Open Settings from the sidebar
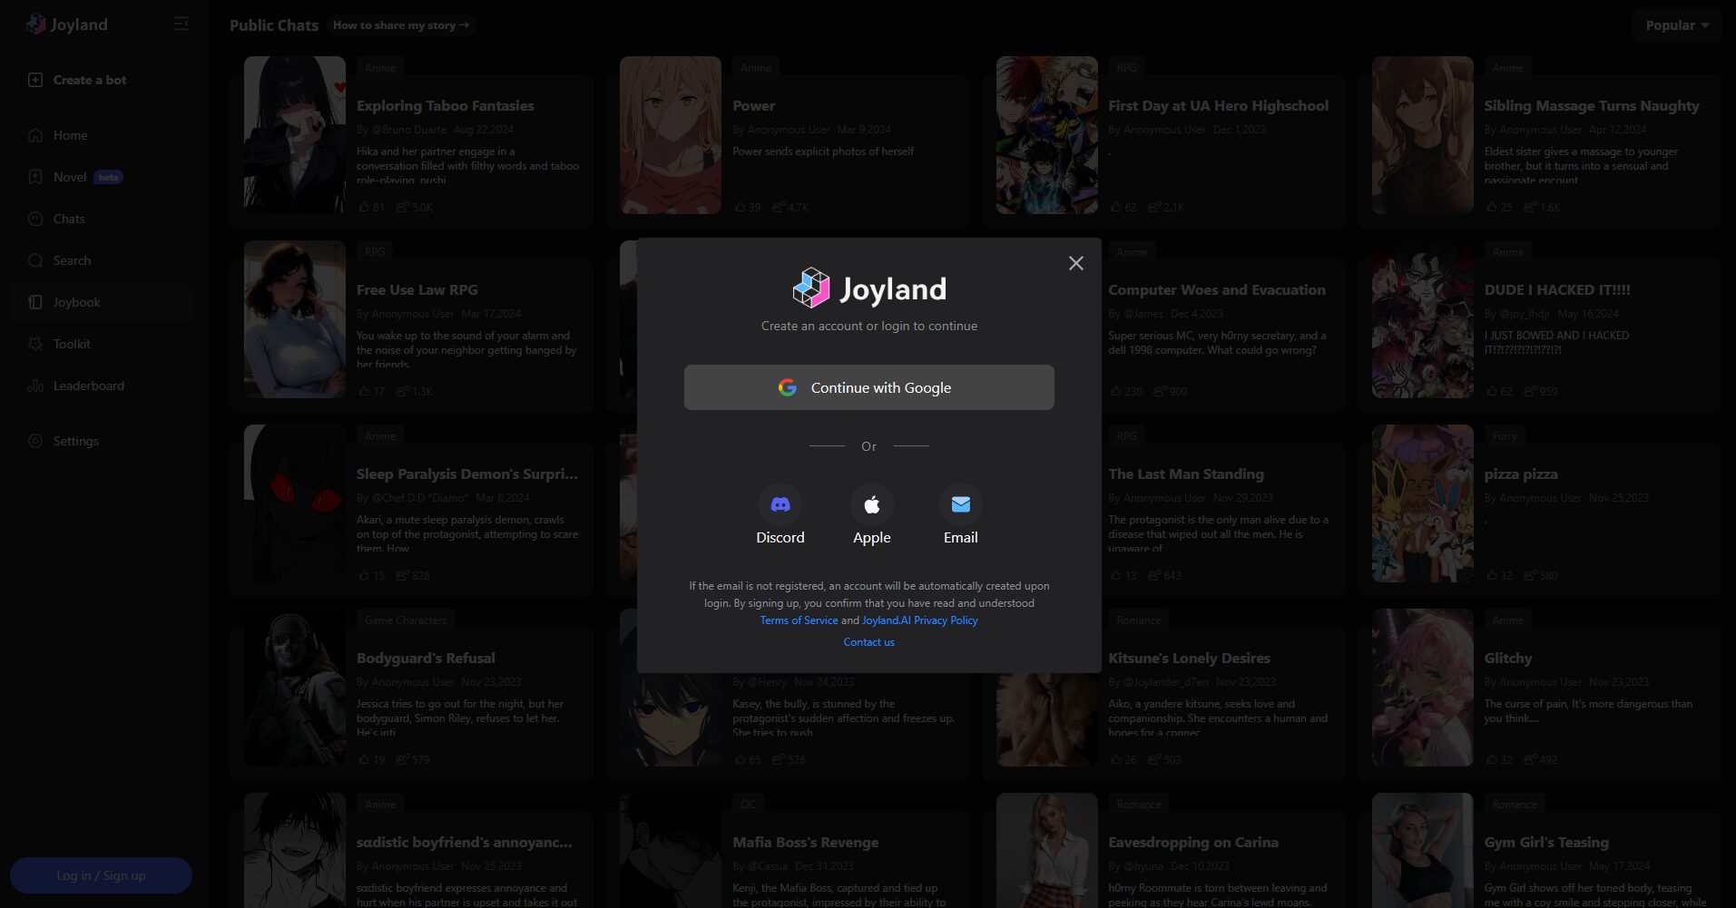The height and width of the screenshot is (908, 1736). pos(34,441)
